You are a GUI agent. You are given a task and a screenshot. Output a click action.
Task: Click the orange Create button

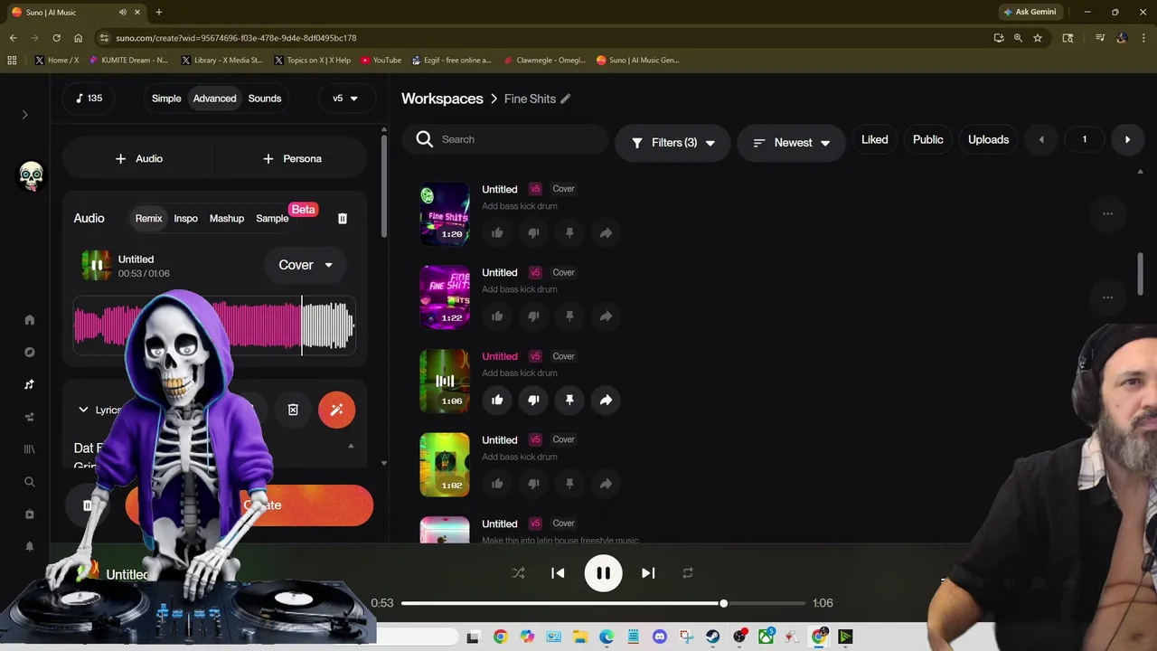click(249, 505)
